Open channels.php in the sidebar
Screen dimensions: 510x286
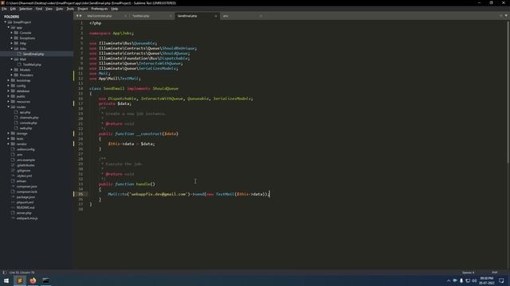click(29, 118)
